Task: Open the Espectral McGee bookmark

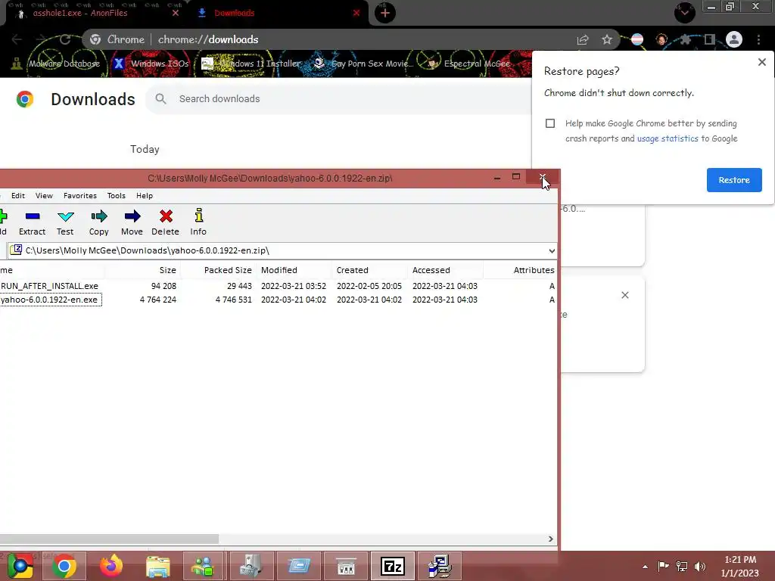Action: [468, 64]
